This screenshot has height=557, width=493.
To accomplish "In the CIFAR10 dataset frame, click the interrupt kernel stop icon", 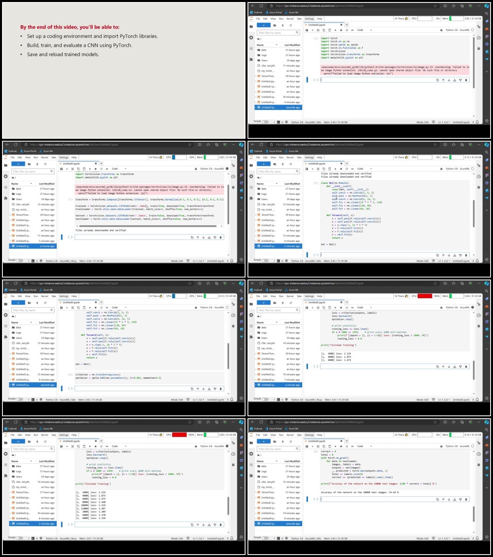I will click(95, 169).
